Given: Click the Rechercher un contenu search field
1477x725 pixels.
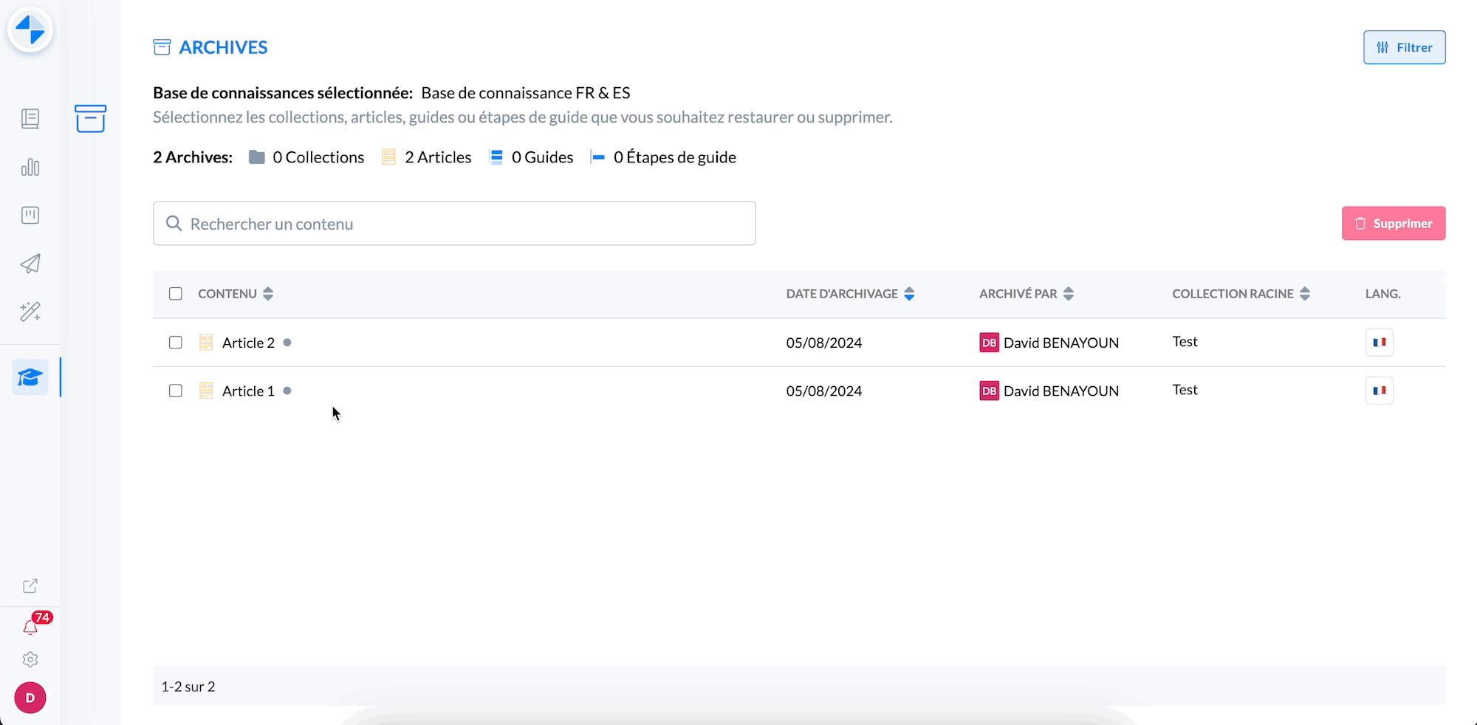Looking at the screenshot, I should pyautogui.click(x=454, y=224).
